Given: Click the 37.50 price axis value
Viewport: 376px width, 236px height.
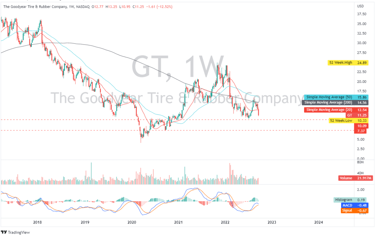Looking at the screenshot, I should point(361,14).
